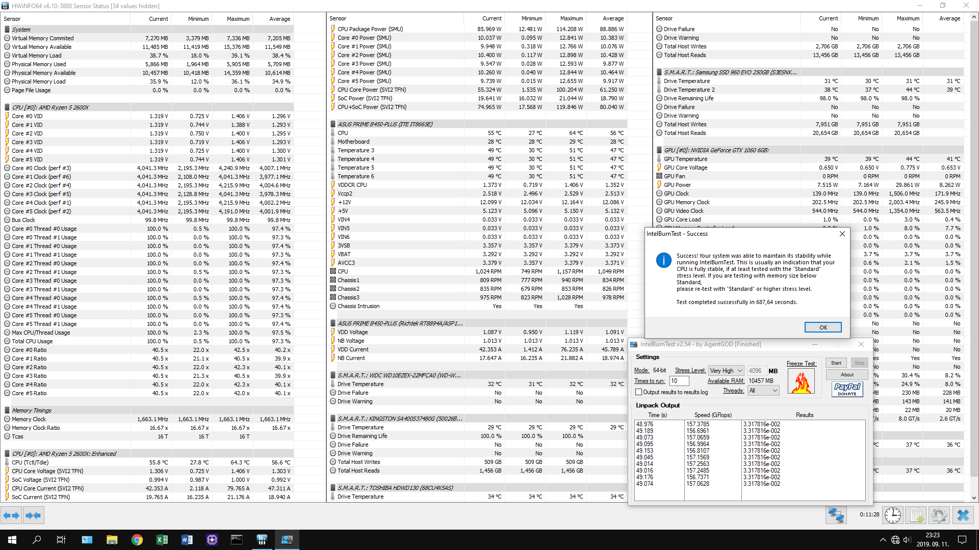Click OK in the IntelBurnTest Success dialog
Viewport: 979px width, 550px height.
click(823, 327)
